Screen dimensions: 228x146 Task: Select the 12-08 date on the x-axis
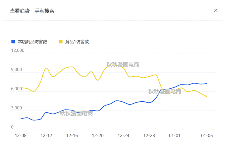(21, 136)
